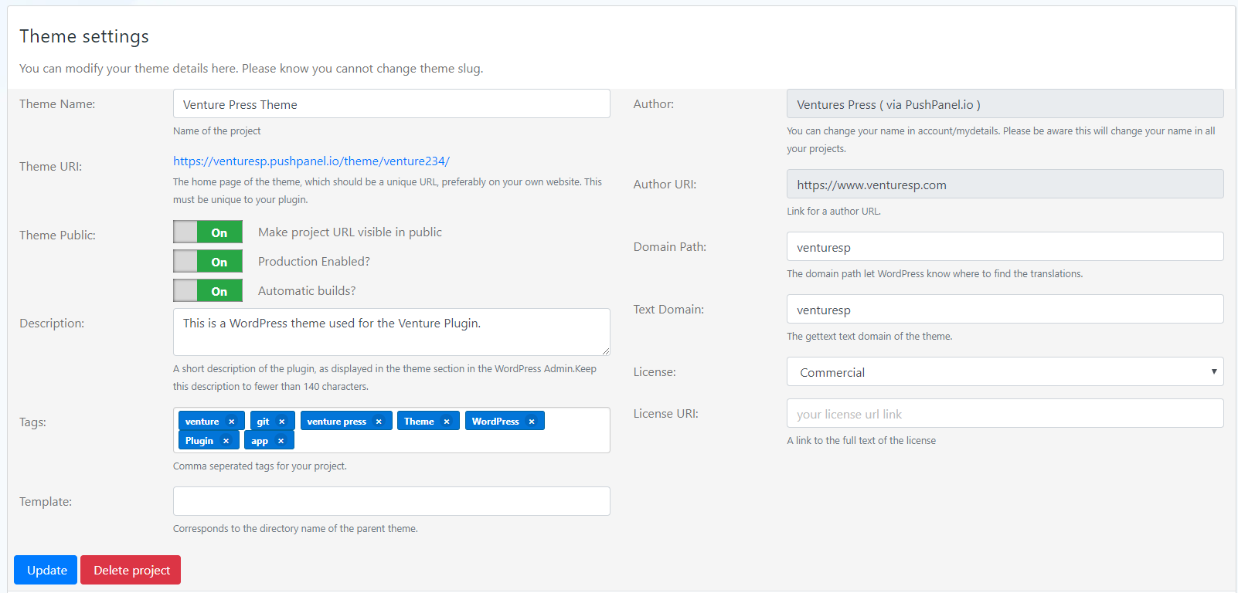Screen dimensions: 1238x593
Task: Delete the 'Plugin' tag with its x icon
Action: coord(226,441)
